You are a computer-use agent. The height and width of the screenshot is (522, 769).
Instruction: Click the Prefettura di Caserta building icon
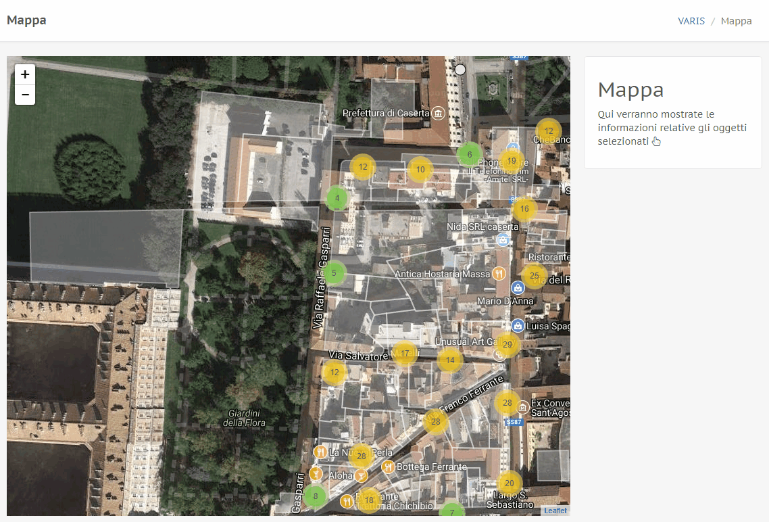(438, 114)
